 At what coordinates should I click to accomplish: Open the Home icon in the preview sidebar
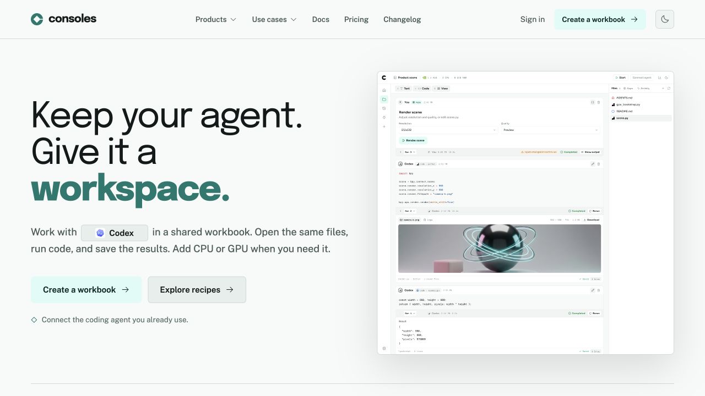[384, 90]
